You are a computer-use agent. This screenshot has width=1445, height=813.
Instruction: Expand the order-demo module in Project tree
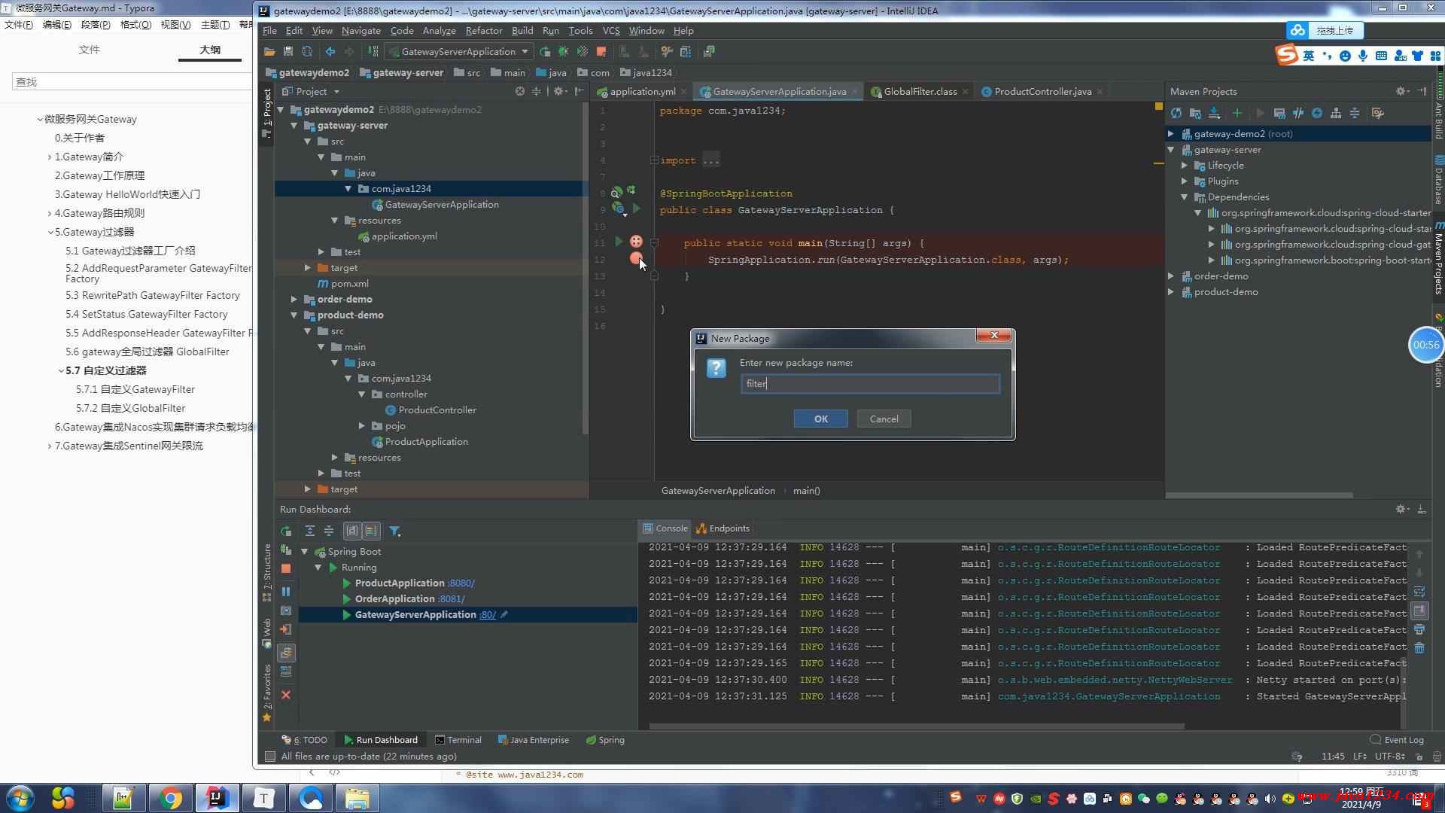[294, 299]
